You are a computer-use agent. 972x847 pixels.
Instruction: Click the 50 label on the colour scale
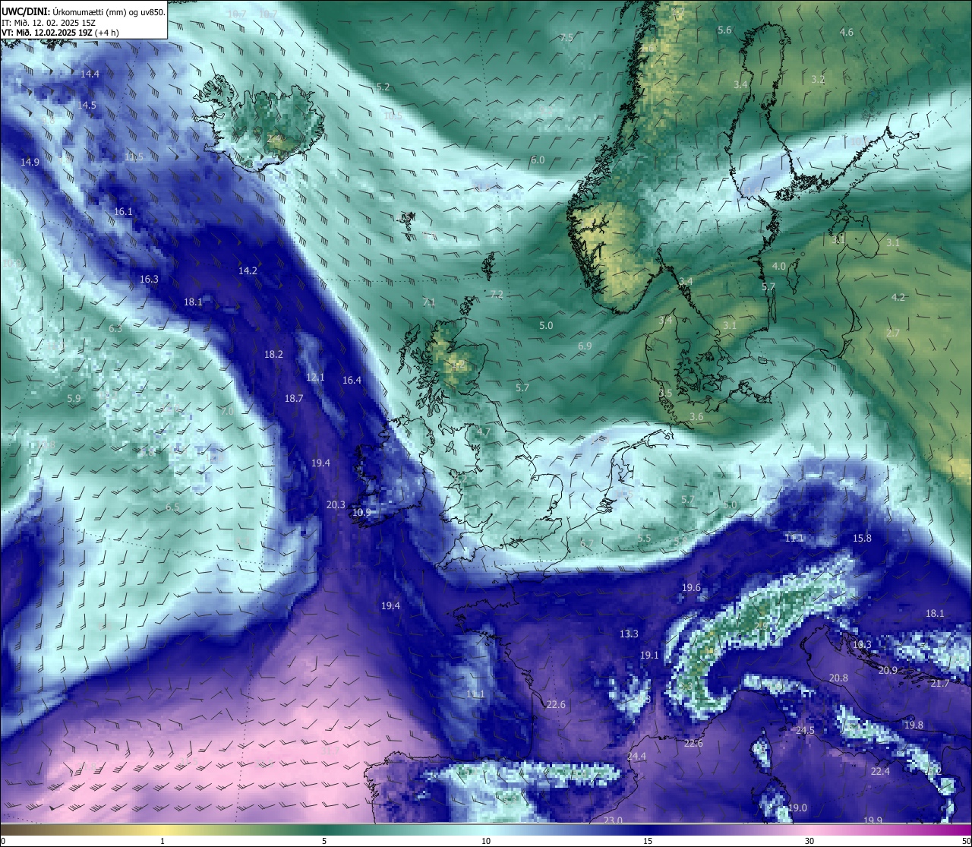click(966, 841)
